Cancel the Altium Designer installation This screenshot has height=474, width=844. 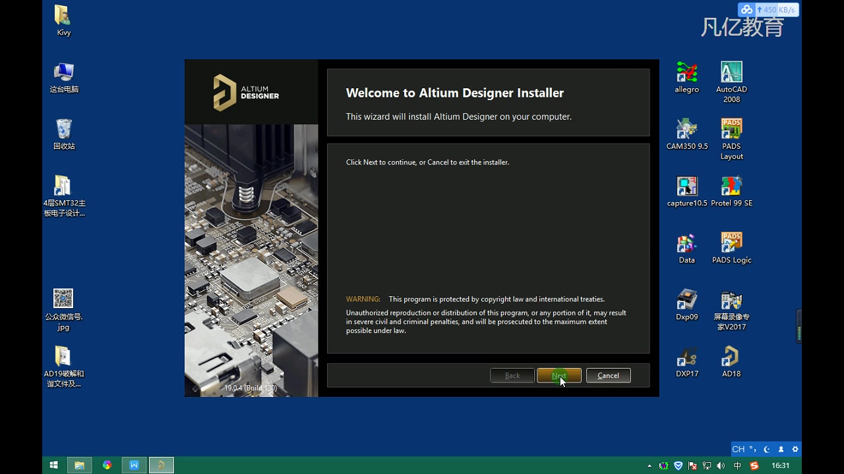click(x=607, y=375)
